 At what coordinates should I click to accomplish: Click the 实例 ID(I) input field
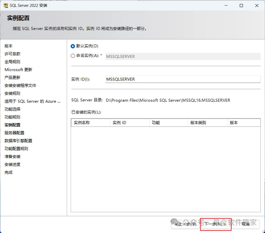183,79
